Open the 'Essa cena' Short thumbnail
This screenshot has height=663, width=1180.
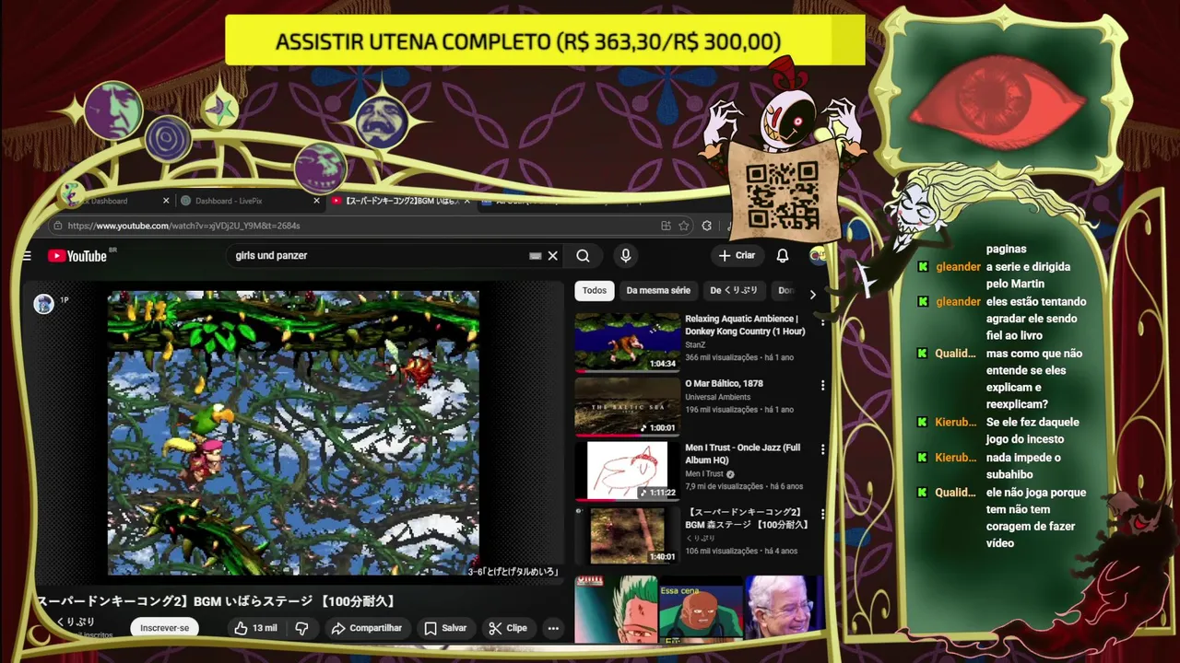click(x=702, y=610)
